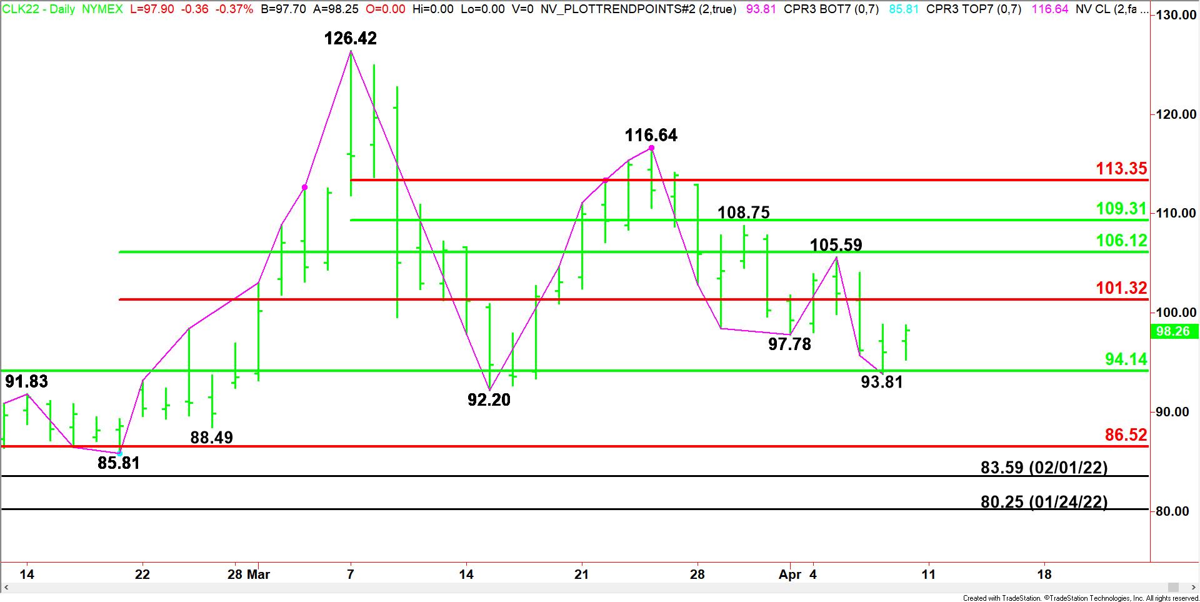Click the green 98.26 current price marker
The image size is (1200, 602).
(1173, 331)
